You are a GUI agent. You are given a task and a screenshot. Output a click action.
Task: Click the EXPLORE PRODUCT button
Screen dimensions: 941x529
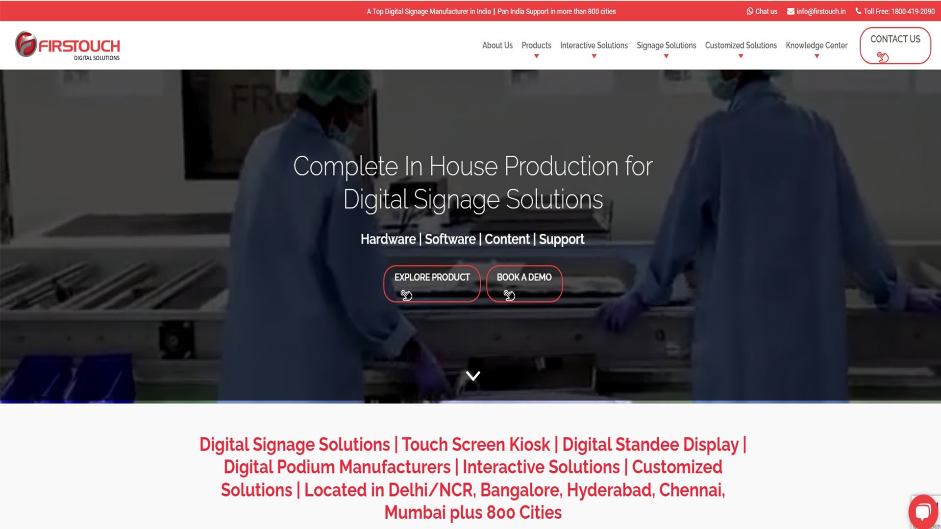(x=432, y=284)
